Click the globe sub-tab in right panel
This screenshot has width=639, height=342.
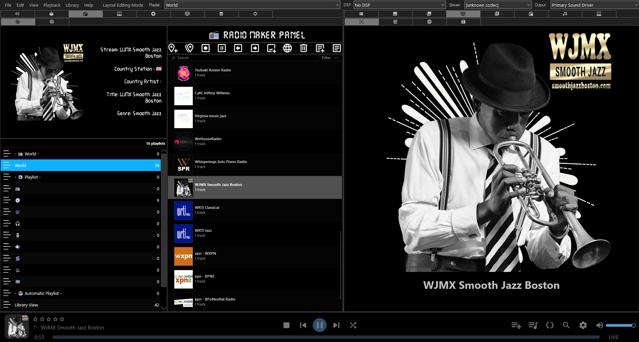pos(430,22)
